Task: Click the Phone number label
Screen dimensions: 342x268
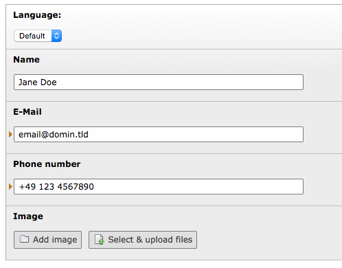Action: [47, 164]
